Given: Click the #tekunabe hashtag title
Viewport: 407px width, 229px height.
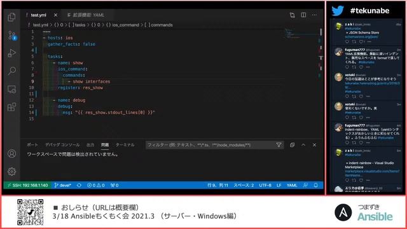Looking at the screenshot, I should [x=369, y=11].
